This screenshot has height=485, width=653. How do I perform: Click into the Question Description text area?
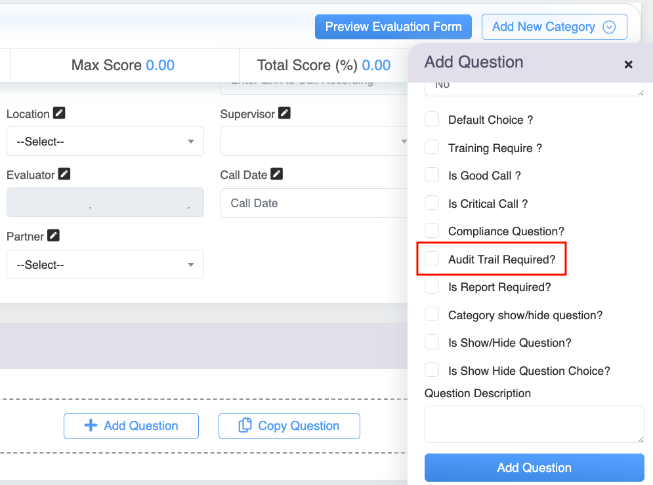[x=534, y=424]
